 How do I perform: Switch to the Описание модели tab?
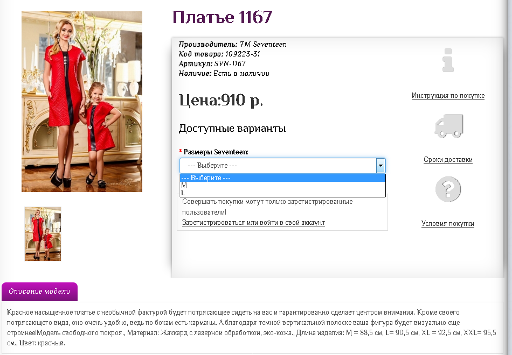39,292
